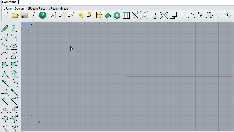Click the paint bucket fill icon
This screenshot has height=132, width=234.
[108, 15]
